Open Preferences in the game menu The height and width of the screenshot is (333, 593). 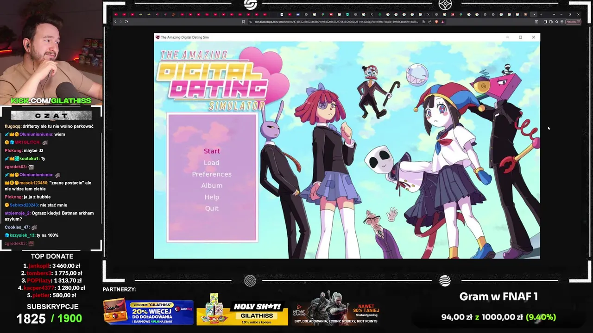coord(212,174)
